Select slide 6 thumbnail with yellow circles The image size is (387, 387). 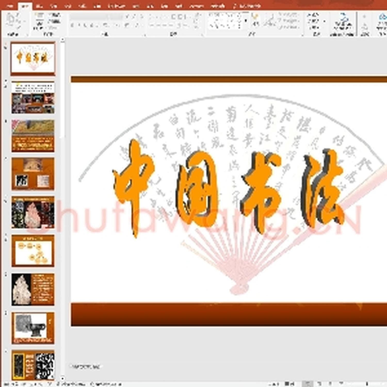click(x=33, y=251)
